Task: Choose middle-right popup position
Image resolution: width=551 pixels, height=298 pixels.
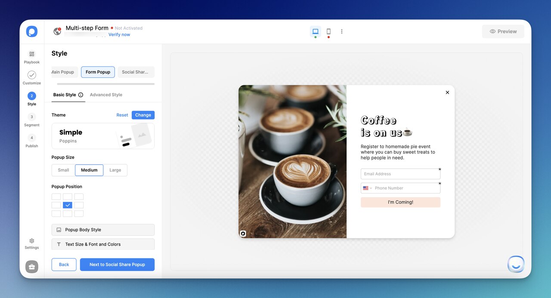Action: pos(79,205)
